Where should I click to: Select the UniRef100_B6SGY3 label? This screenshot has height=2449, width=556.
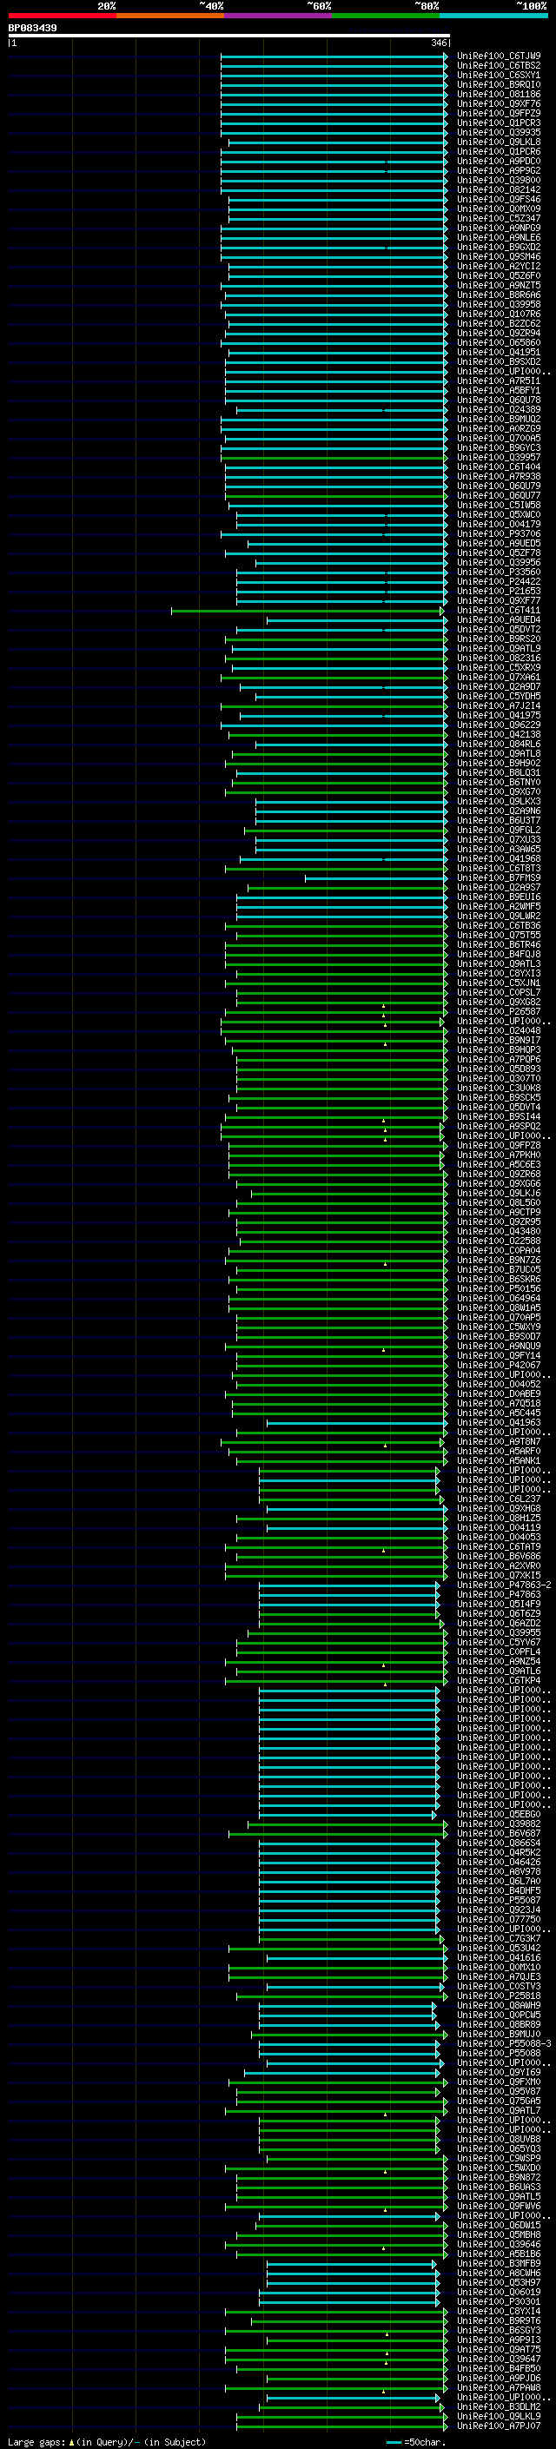tap(499, 2330)
